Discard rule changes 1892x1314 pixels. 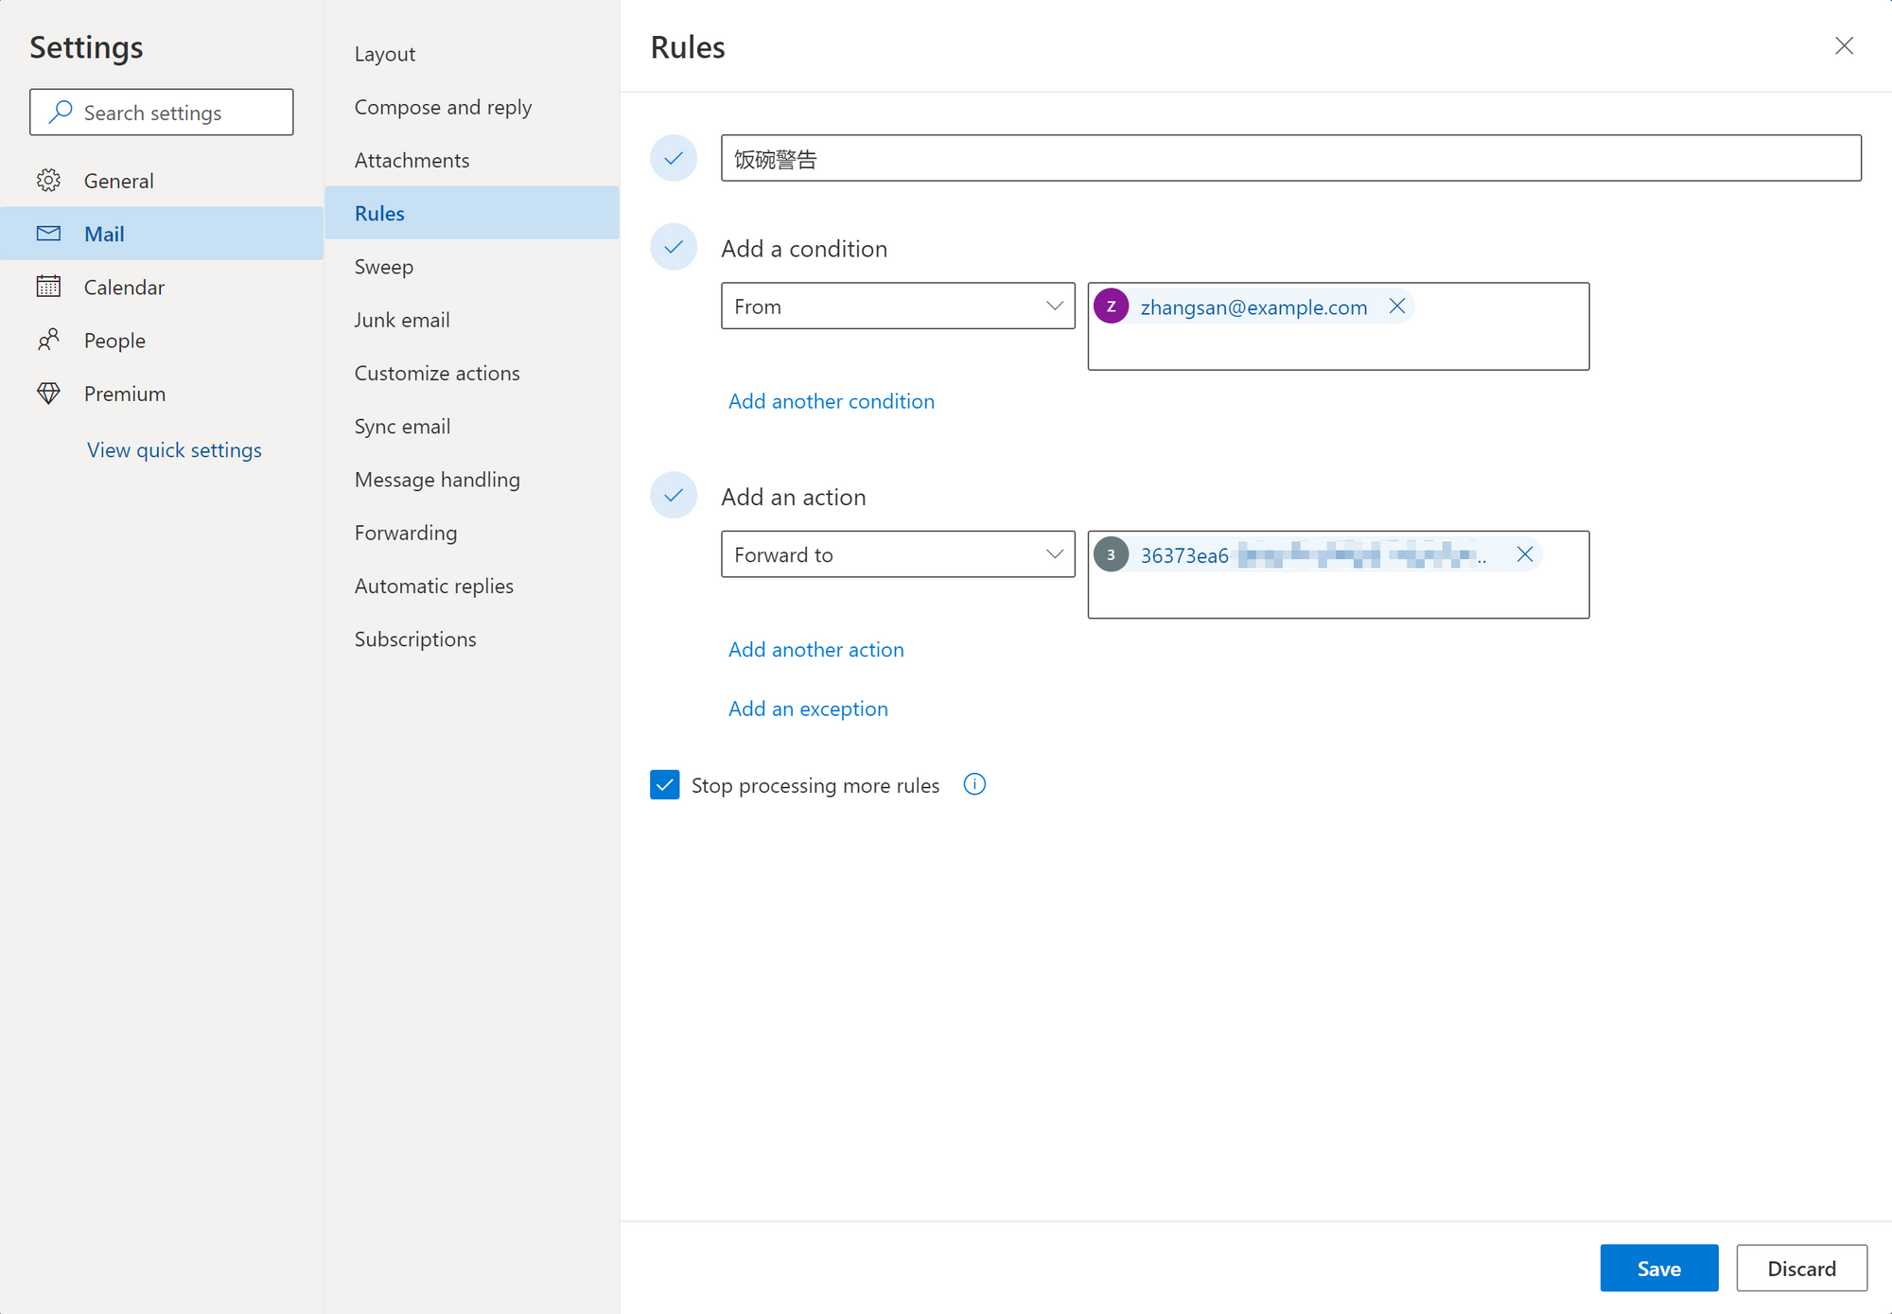pyautogui.click(x=1801, y=1268)
